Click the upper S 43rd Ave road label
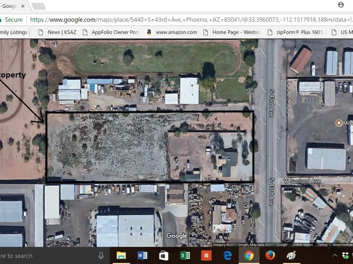Image resolution: width=353 pixels, height=264 pixels. (x=272, y=103)
